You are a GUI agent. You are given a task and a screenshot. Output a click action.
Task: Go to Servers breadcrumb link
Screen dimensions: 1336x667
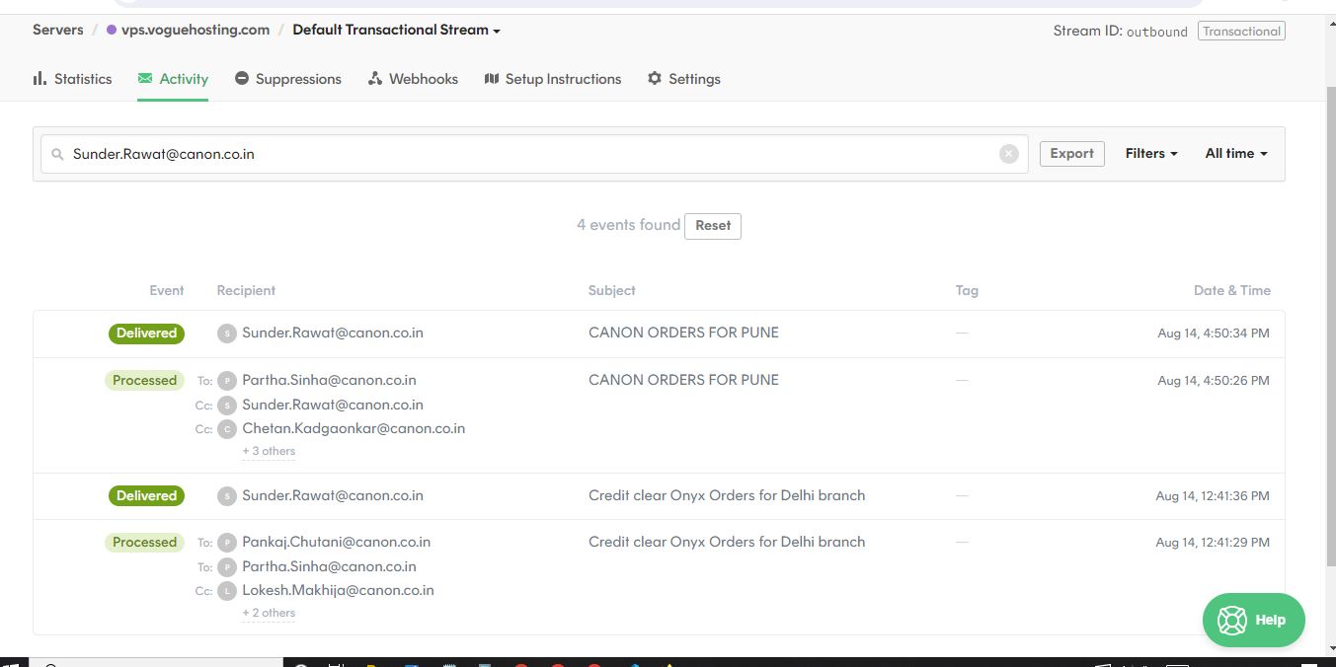[x=58, y=30]
